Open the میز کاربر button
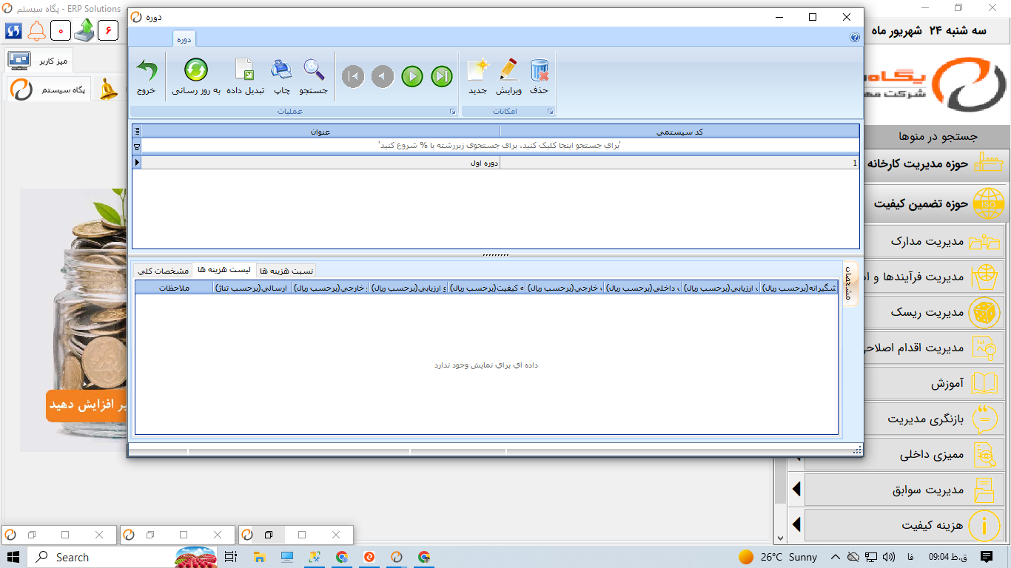1011x568 pixels. (39, 59)
